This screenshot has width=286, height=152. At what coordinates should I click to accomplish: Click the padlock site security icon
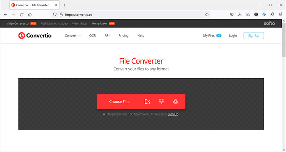pos(61,15)
